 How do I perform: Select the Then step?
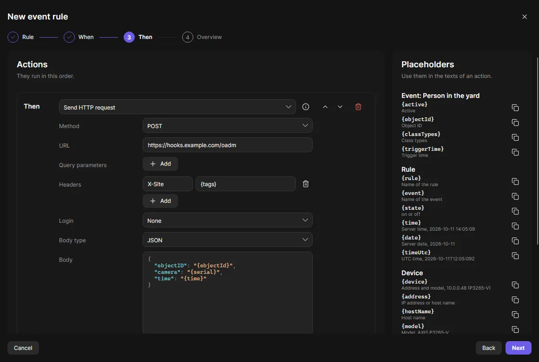click(x=138, y=37)
